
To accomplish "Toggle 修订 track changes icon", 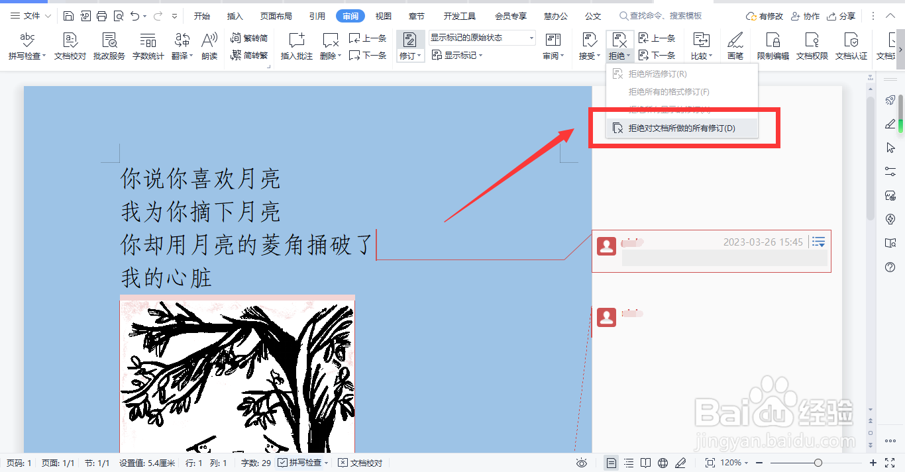I will (x=410, y=40).
